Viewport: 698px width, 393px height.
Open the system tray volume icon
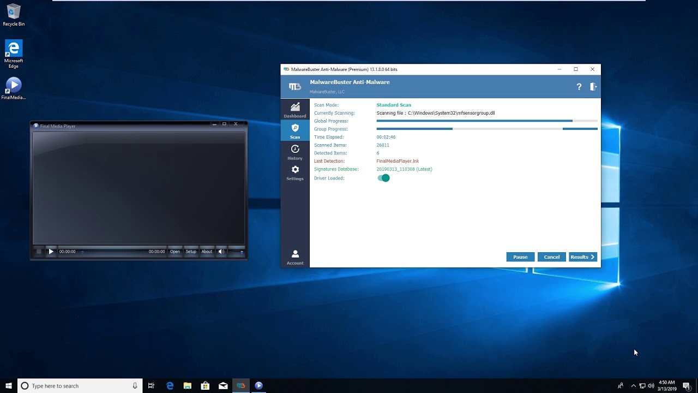coord(651,386)
